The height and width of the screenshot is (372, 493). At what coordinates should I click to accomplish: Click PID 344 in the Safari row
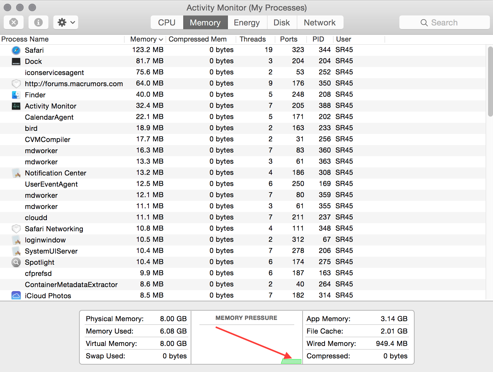coord(325,50)
